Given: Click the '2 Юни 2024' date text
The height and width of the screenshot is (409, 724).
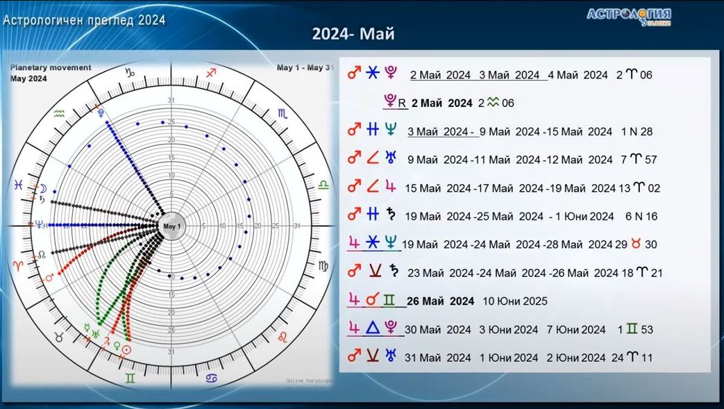Looking at the screenshot, I should 575,358.
